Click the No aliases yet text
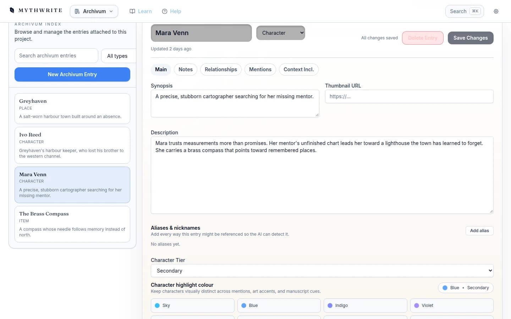 (165, 244)
